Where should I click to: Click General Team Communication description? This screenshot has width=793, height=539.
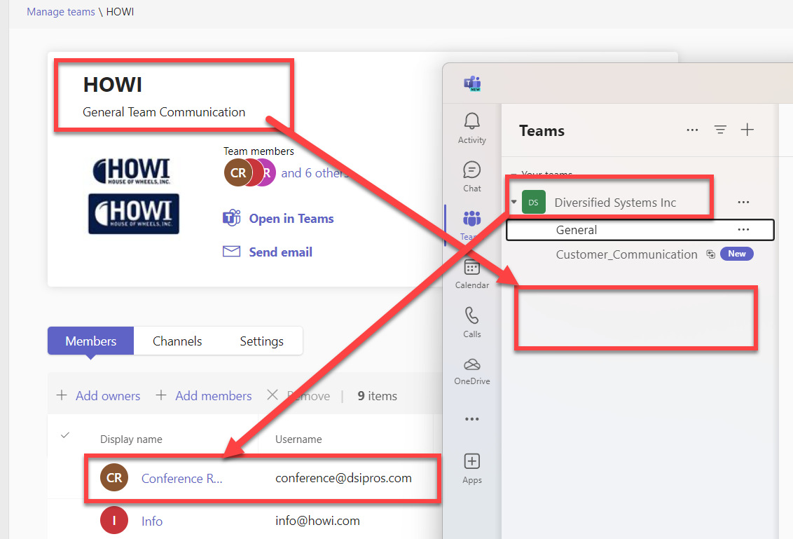coord(164,112)
